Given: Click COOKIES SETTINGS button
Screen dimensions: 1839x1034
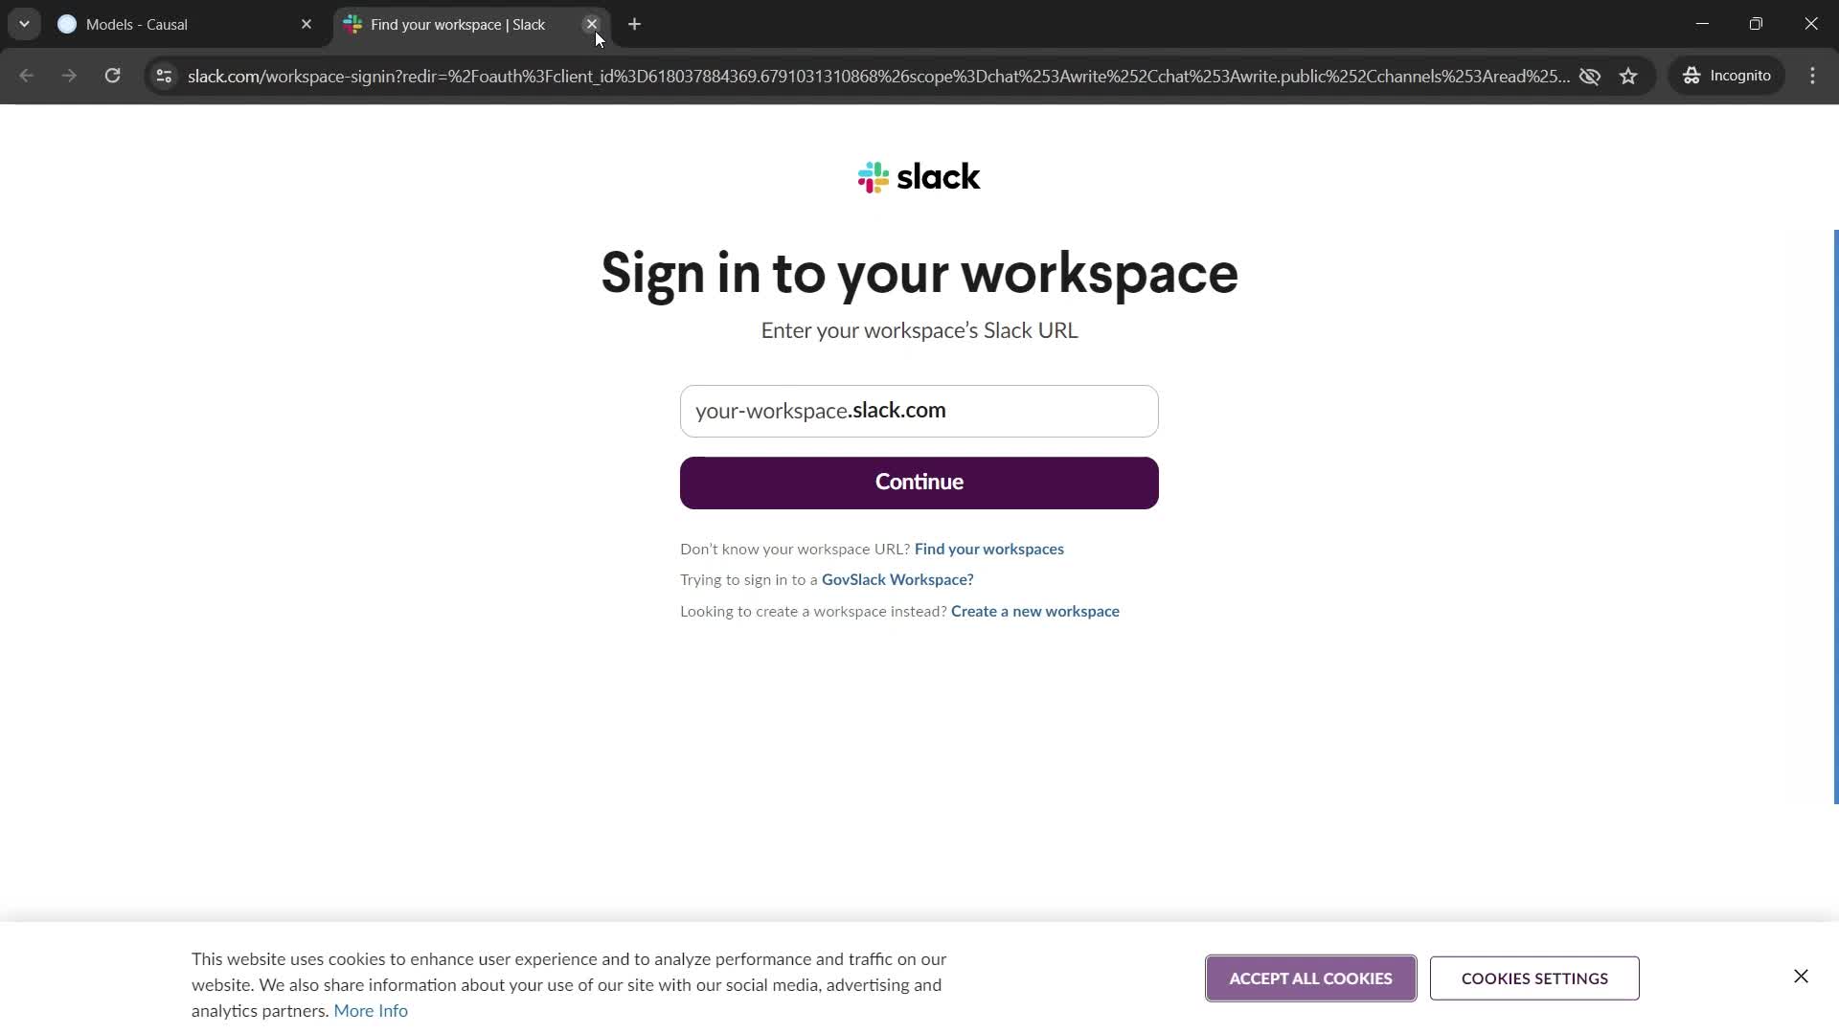Looking at the screenshot, I should click(x=1534, y=978).
